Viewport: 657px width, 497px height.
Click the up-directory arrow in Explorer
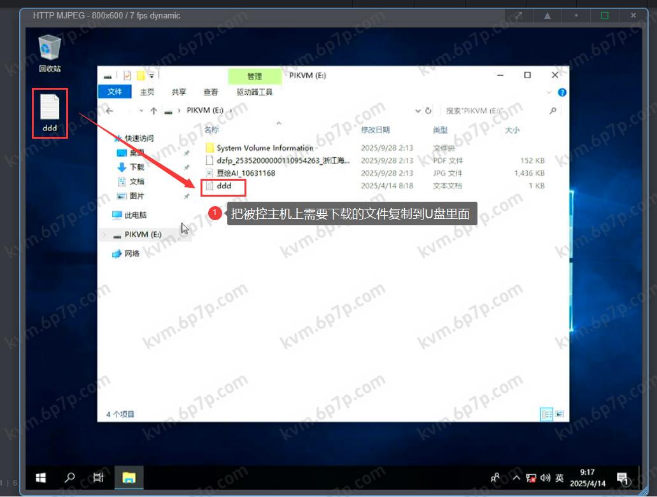point(153,111)
